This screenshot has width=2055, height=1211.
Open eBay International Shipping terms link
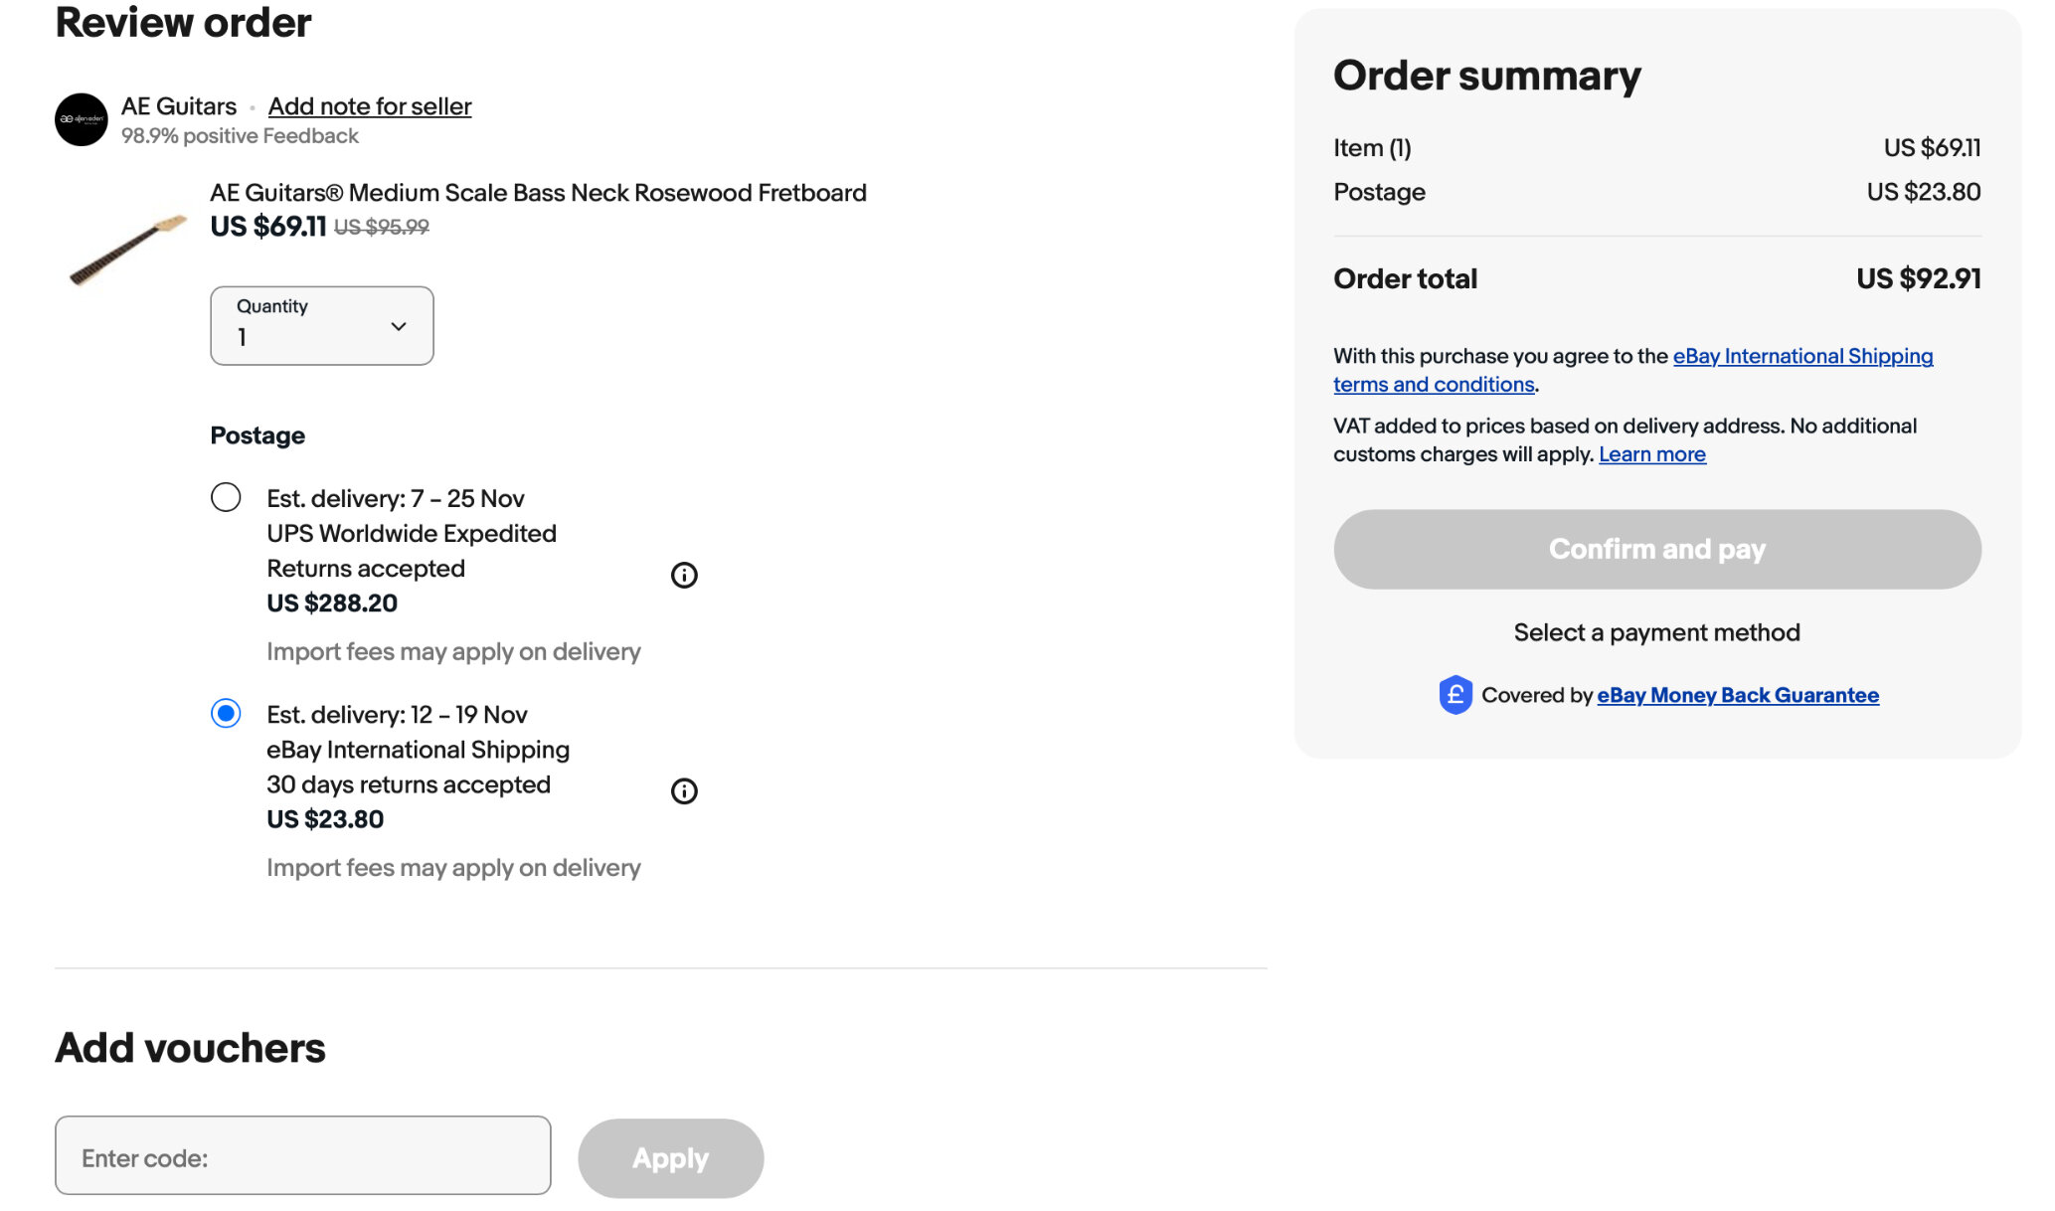click(x=1801, y=356)
